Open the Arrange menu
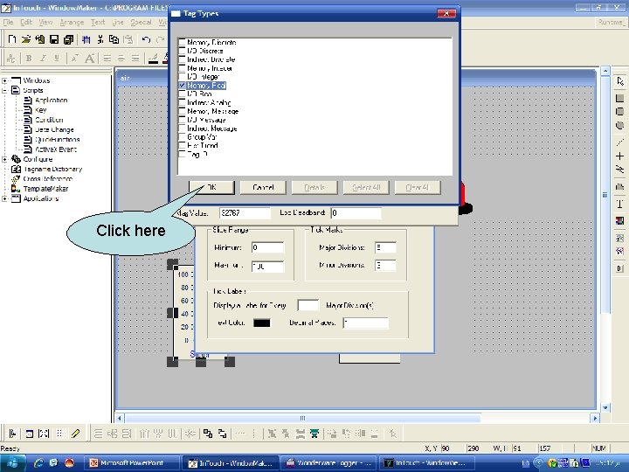This screenshot has height=472, width=629. click(x=72, y=22)
